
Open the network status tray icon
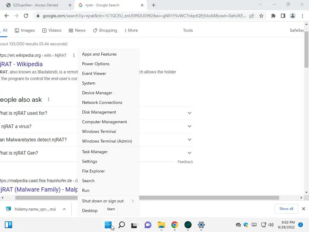[263, 225]
